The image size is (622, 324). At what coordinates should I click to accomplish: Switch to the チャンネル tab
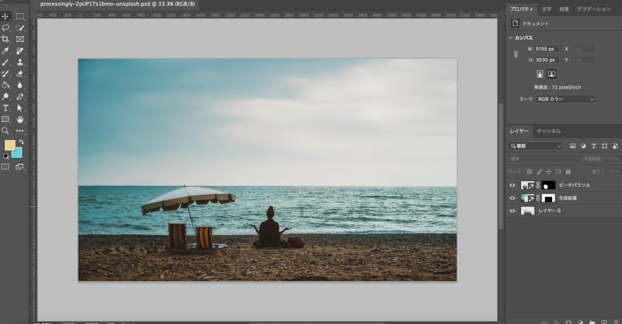point(549,131)
